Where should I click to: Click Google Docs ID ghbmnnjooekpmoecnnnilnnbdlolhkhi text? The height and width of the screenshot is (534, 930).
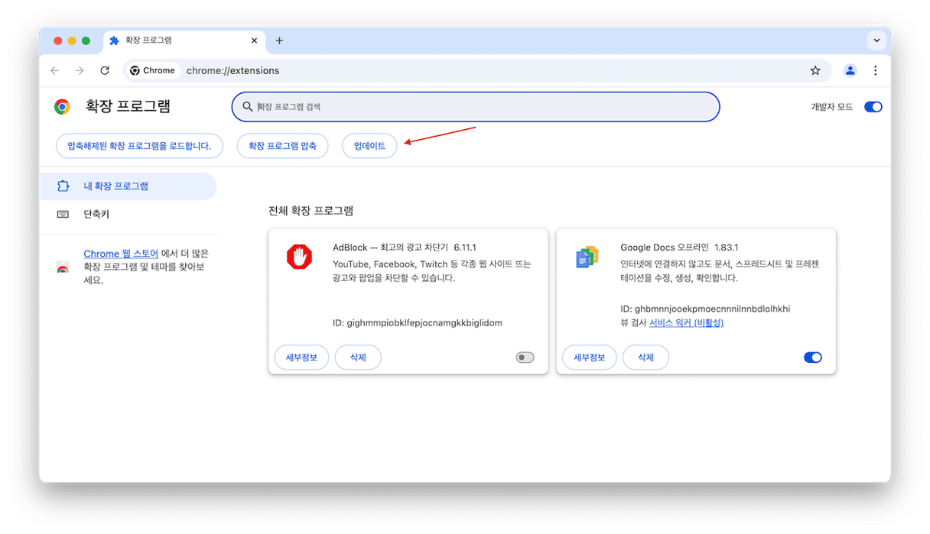705,309
